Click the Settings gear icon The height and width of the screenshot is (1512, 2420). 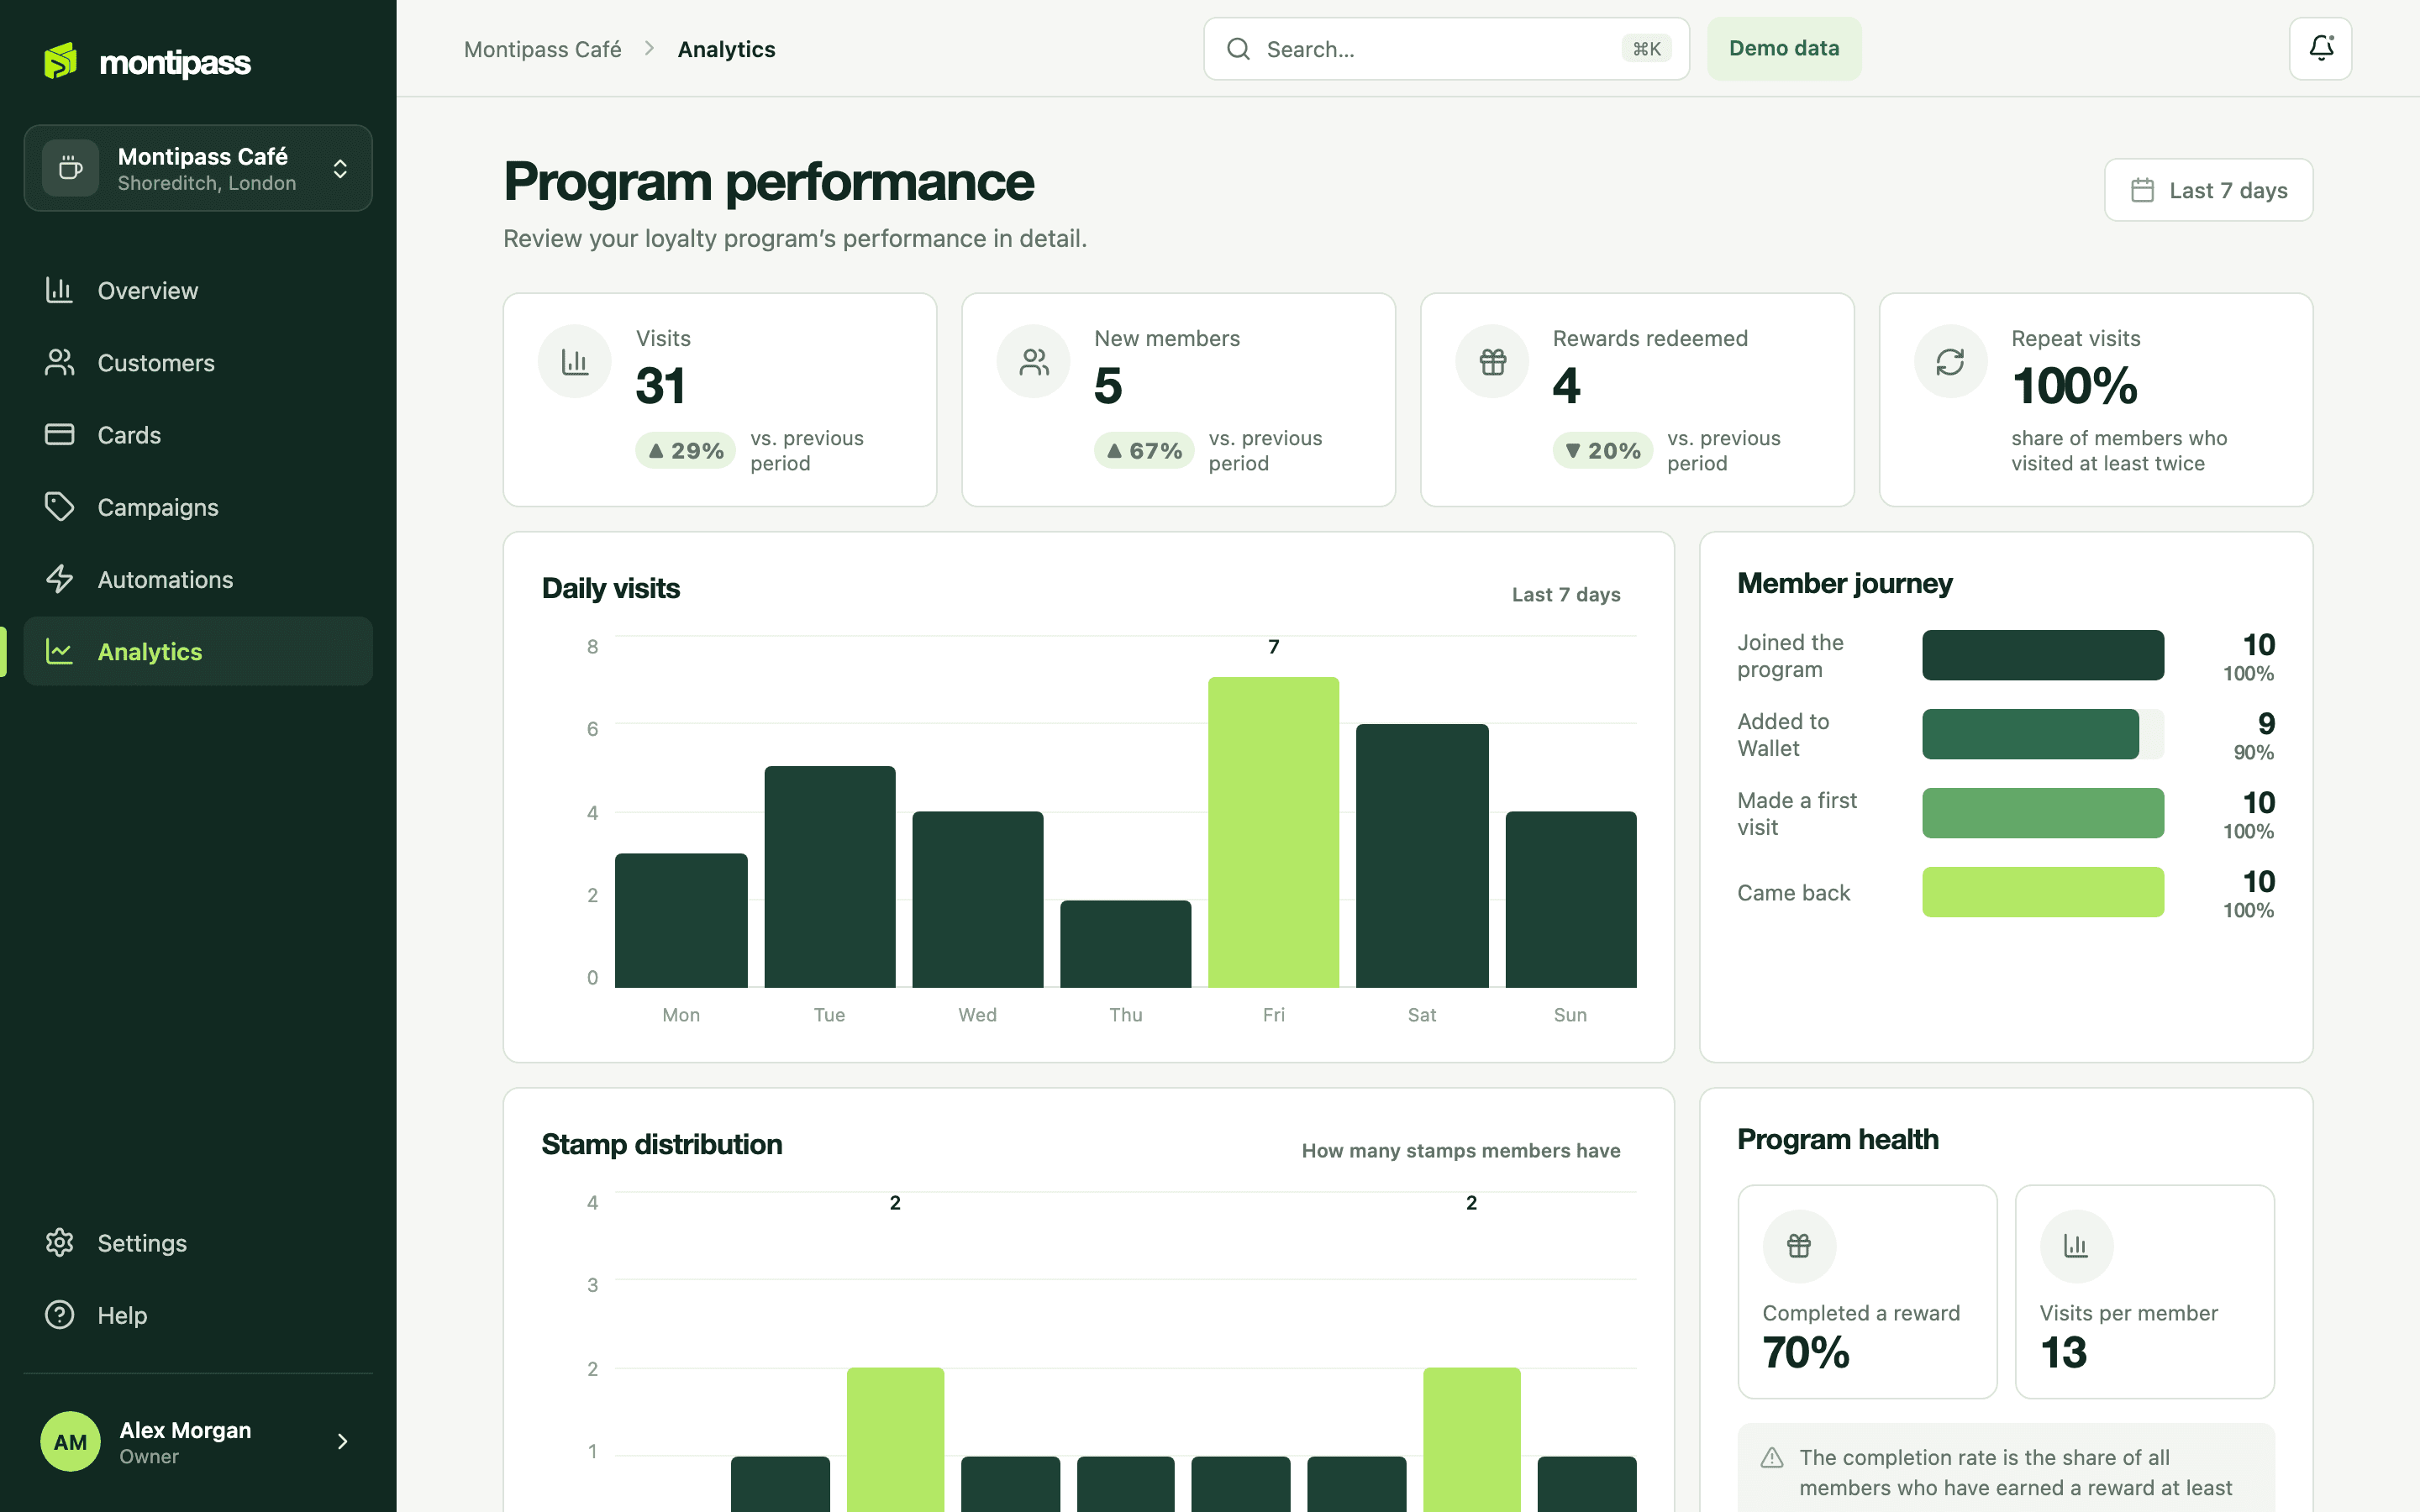pos(60,1242)
